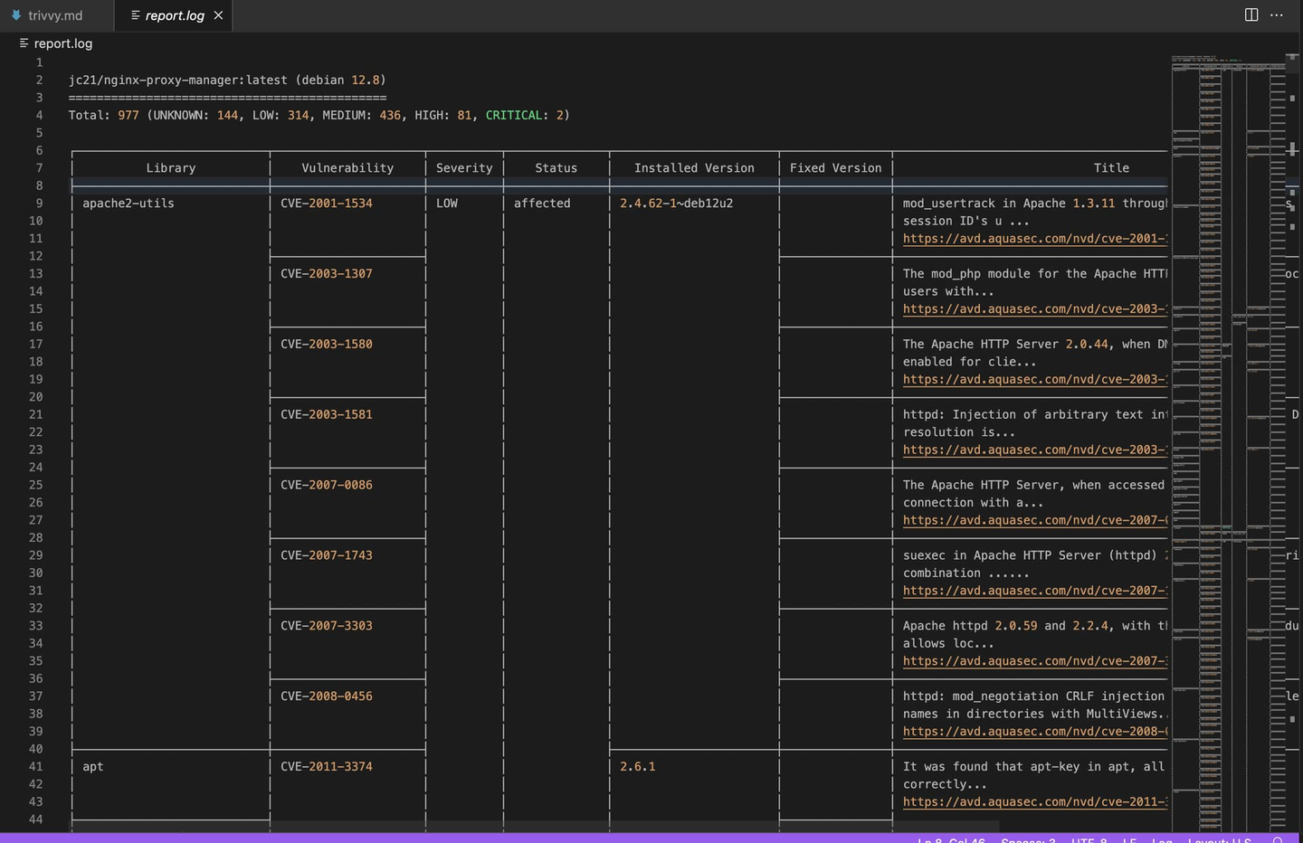Click the CVE-2011 link in the apt row
This screenshot has height=843, width=1303.
coord(1032,801)
